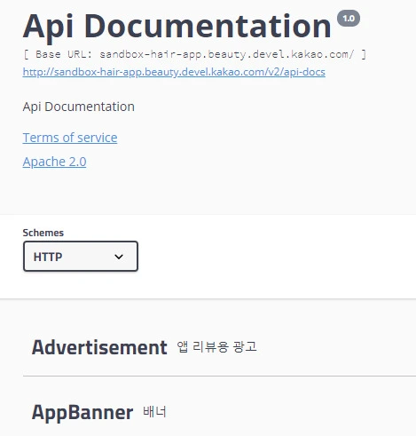Screen dimensions: 416x436
Task: Click the Schemes label
Action: coord(43,233)
